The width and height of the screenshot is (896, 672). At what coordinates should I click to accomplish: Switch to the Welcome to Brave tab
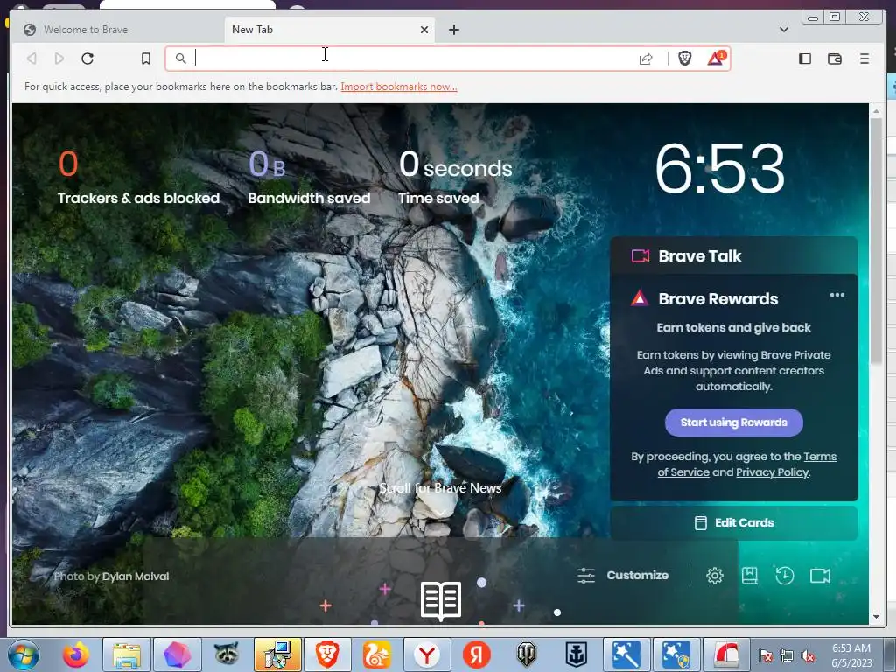(x=117, y=30)
